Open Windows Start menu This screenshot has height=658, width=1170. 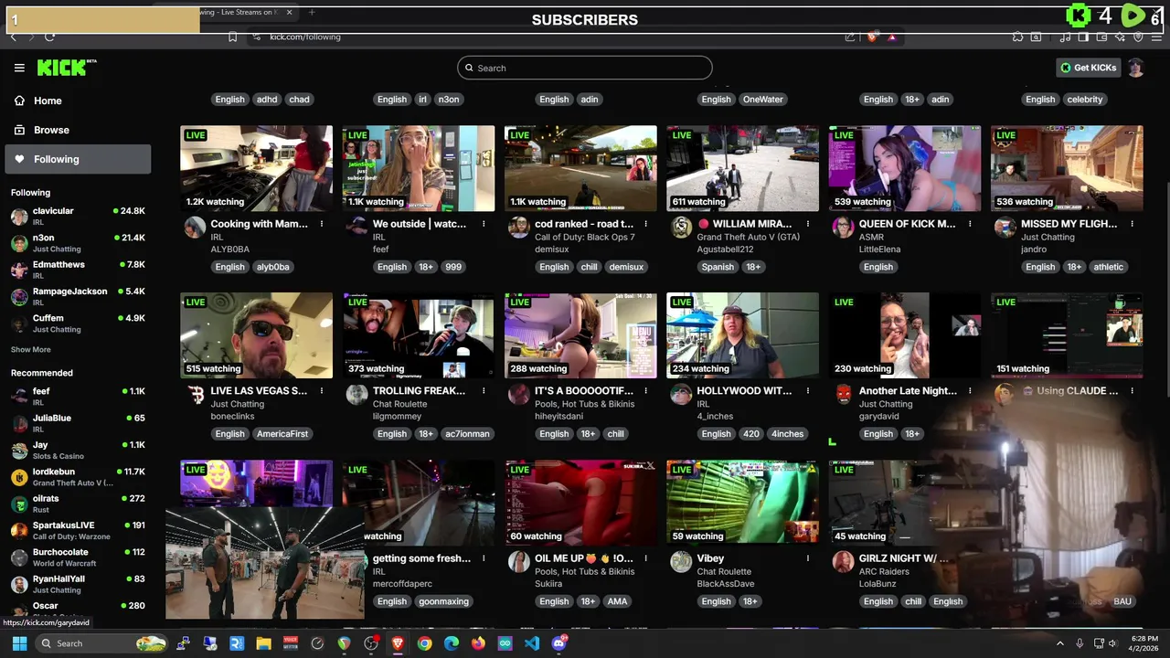19,643
